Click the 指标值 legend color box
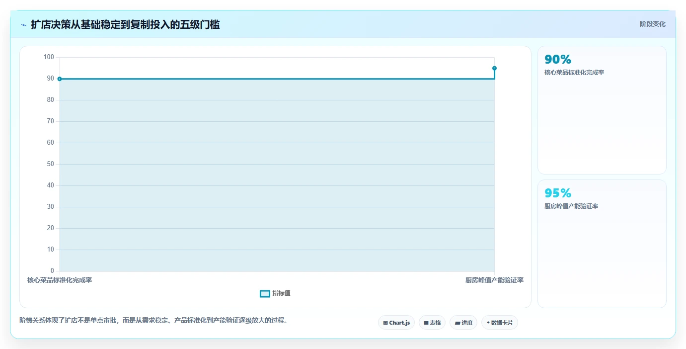The image size is (686, 349). [x=265, y=294]
